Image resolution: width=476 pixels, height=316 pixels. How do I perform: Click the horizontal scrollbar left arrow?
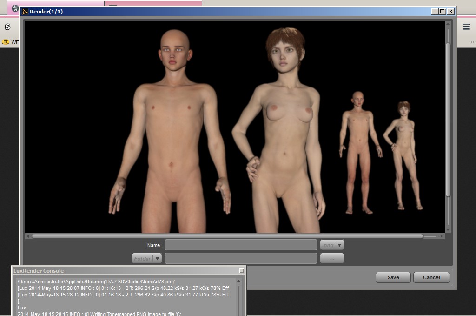coord(27,236)
